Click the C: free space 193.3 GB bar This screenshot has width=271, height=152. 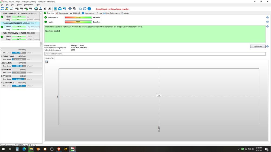click(x=19, y=53)
